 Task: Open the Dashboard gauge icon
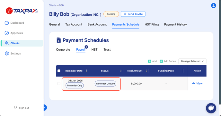pyautogui.click(x=7, y=23)
